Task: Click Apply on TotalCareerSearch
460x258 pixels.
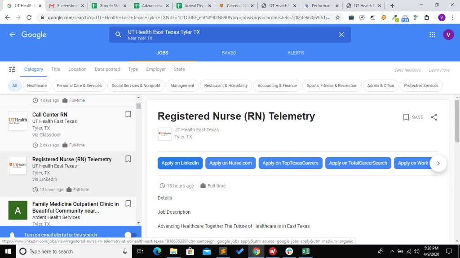Action: [x=358, y=163]
